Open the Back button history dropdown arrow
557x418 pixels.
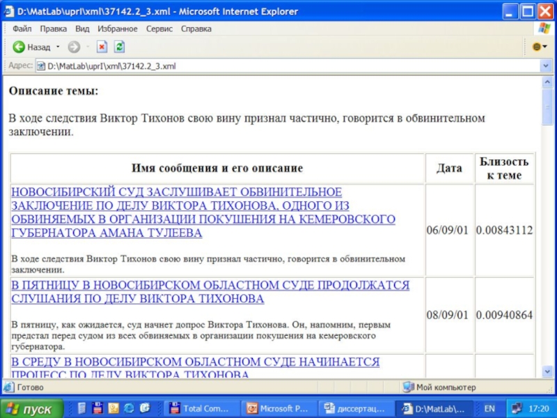[x=58, y=47]
